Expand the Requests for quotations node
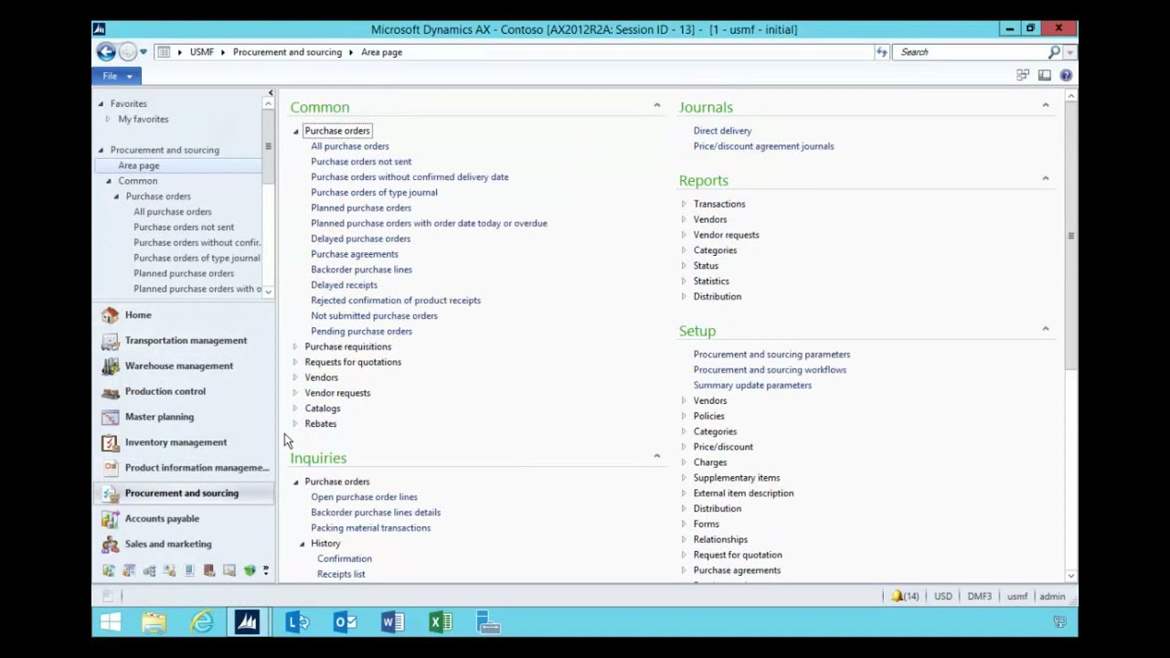The height and width of the screenshot is (658, 1170). tap(295, 363)
